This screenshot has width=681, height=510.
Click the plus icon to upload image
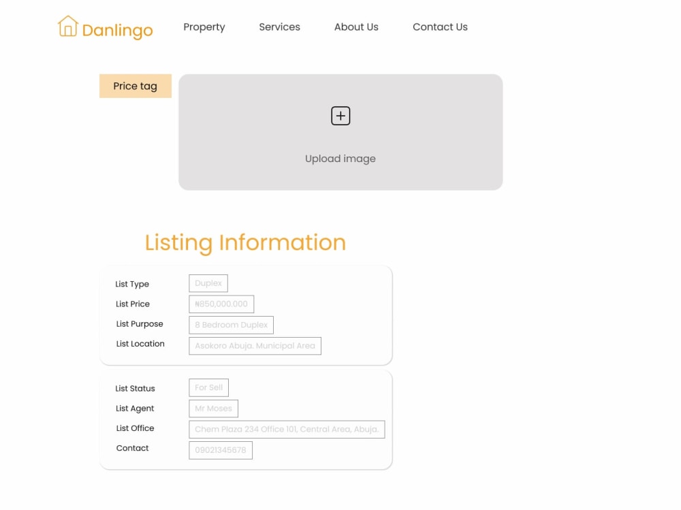340,115
